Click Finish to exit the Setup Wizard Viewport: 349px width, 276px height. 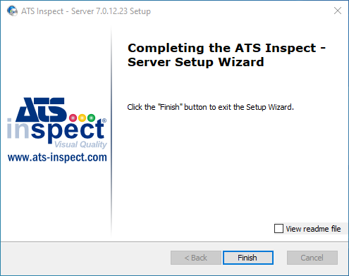tap(248, 258)
